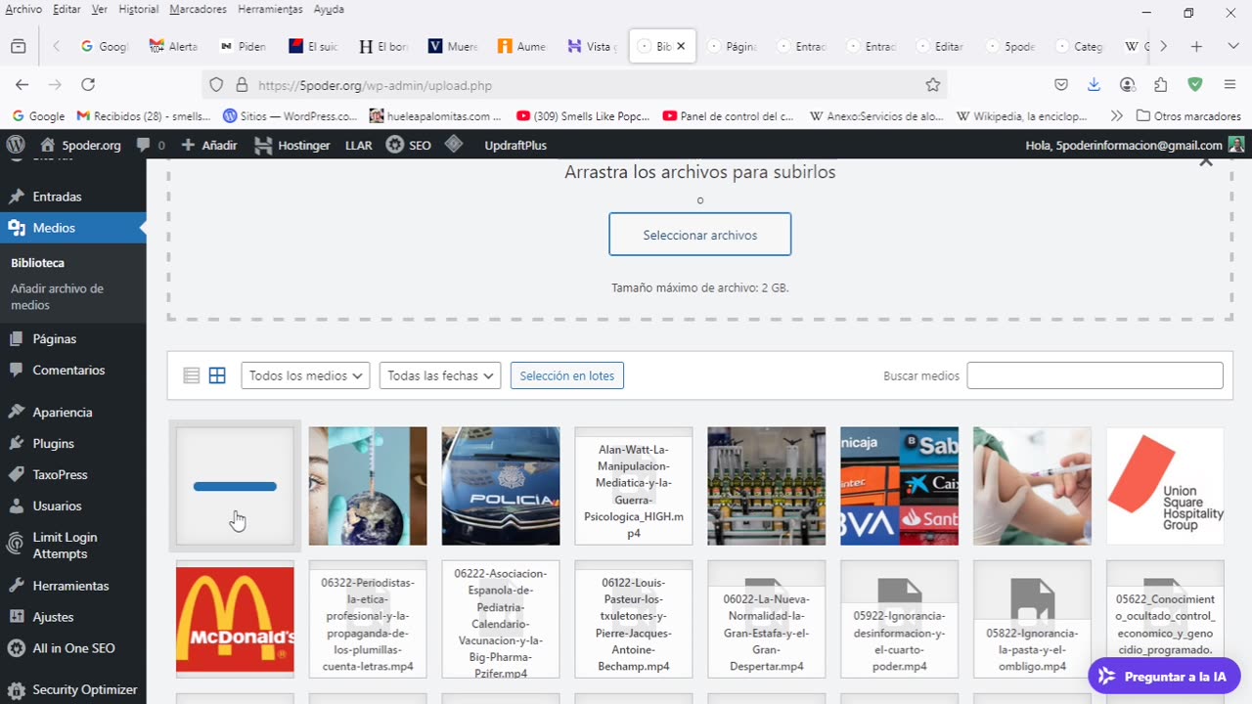Screen dimensions: 1252x704
Task: Open the Ayuda menu
Action: click(329, 9)
